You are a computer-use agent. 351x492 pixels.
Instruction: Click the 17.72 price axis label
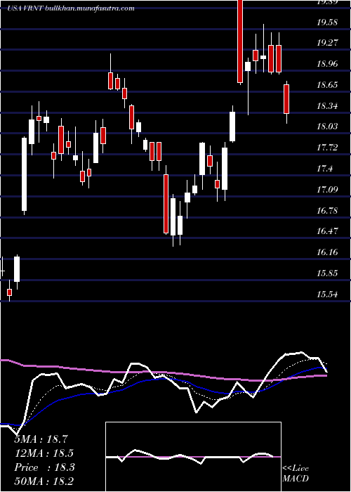(327, 148)
